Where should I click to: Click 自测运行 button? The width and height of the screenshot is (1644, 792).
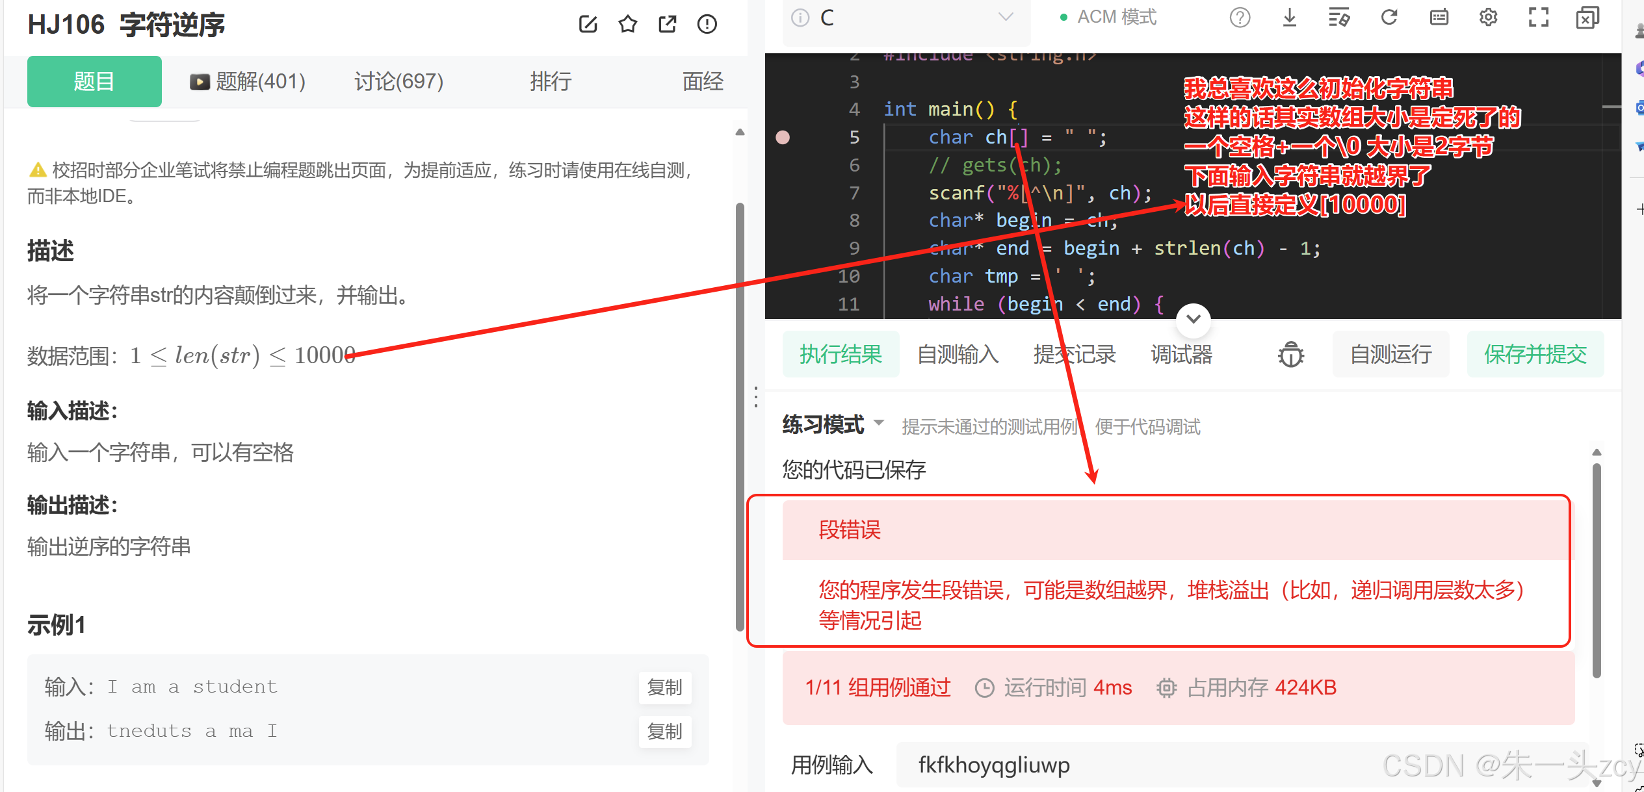point(1390,355)
